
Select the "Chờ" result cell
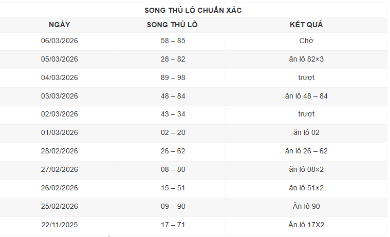tap(306, 41)
